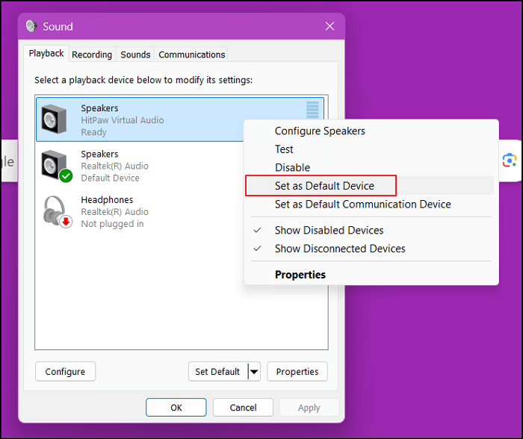Viewport: 523px width, 439px height.
Task: Choose Set as Default Device
Action: pos(324,185)
